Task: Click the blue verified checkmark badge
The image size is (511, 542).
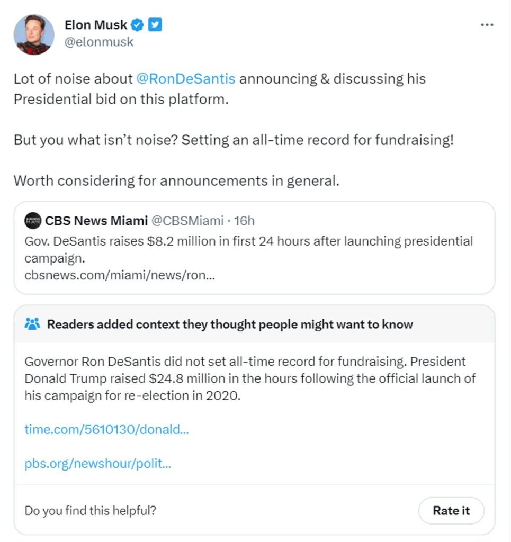Action: point(138,24)
